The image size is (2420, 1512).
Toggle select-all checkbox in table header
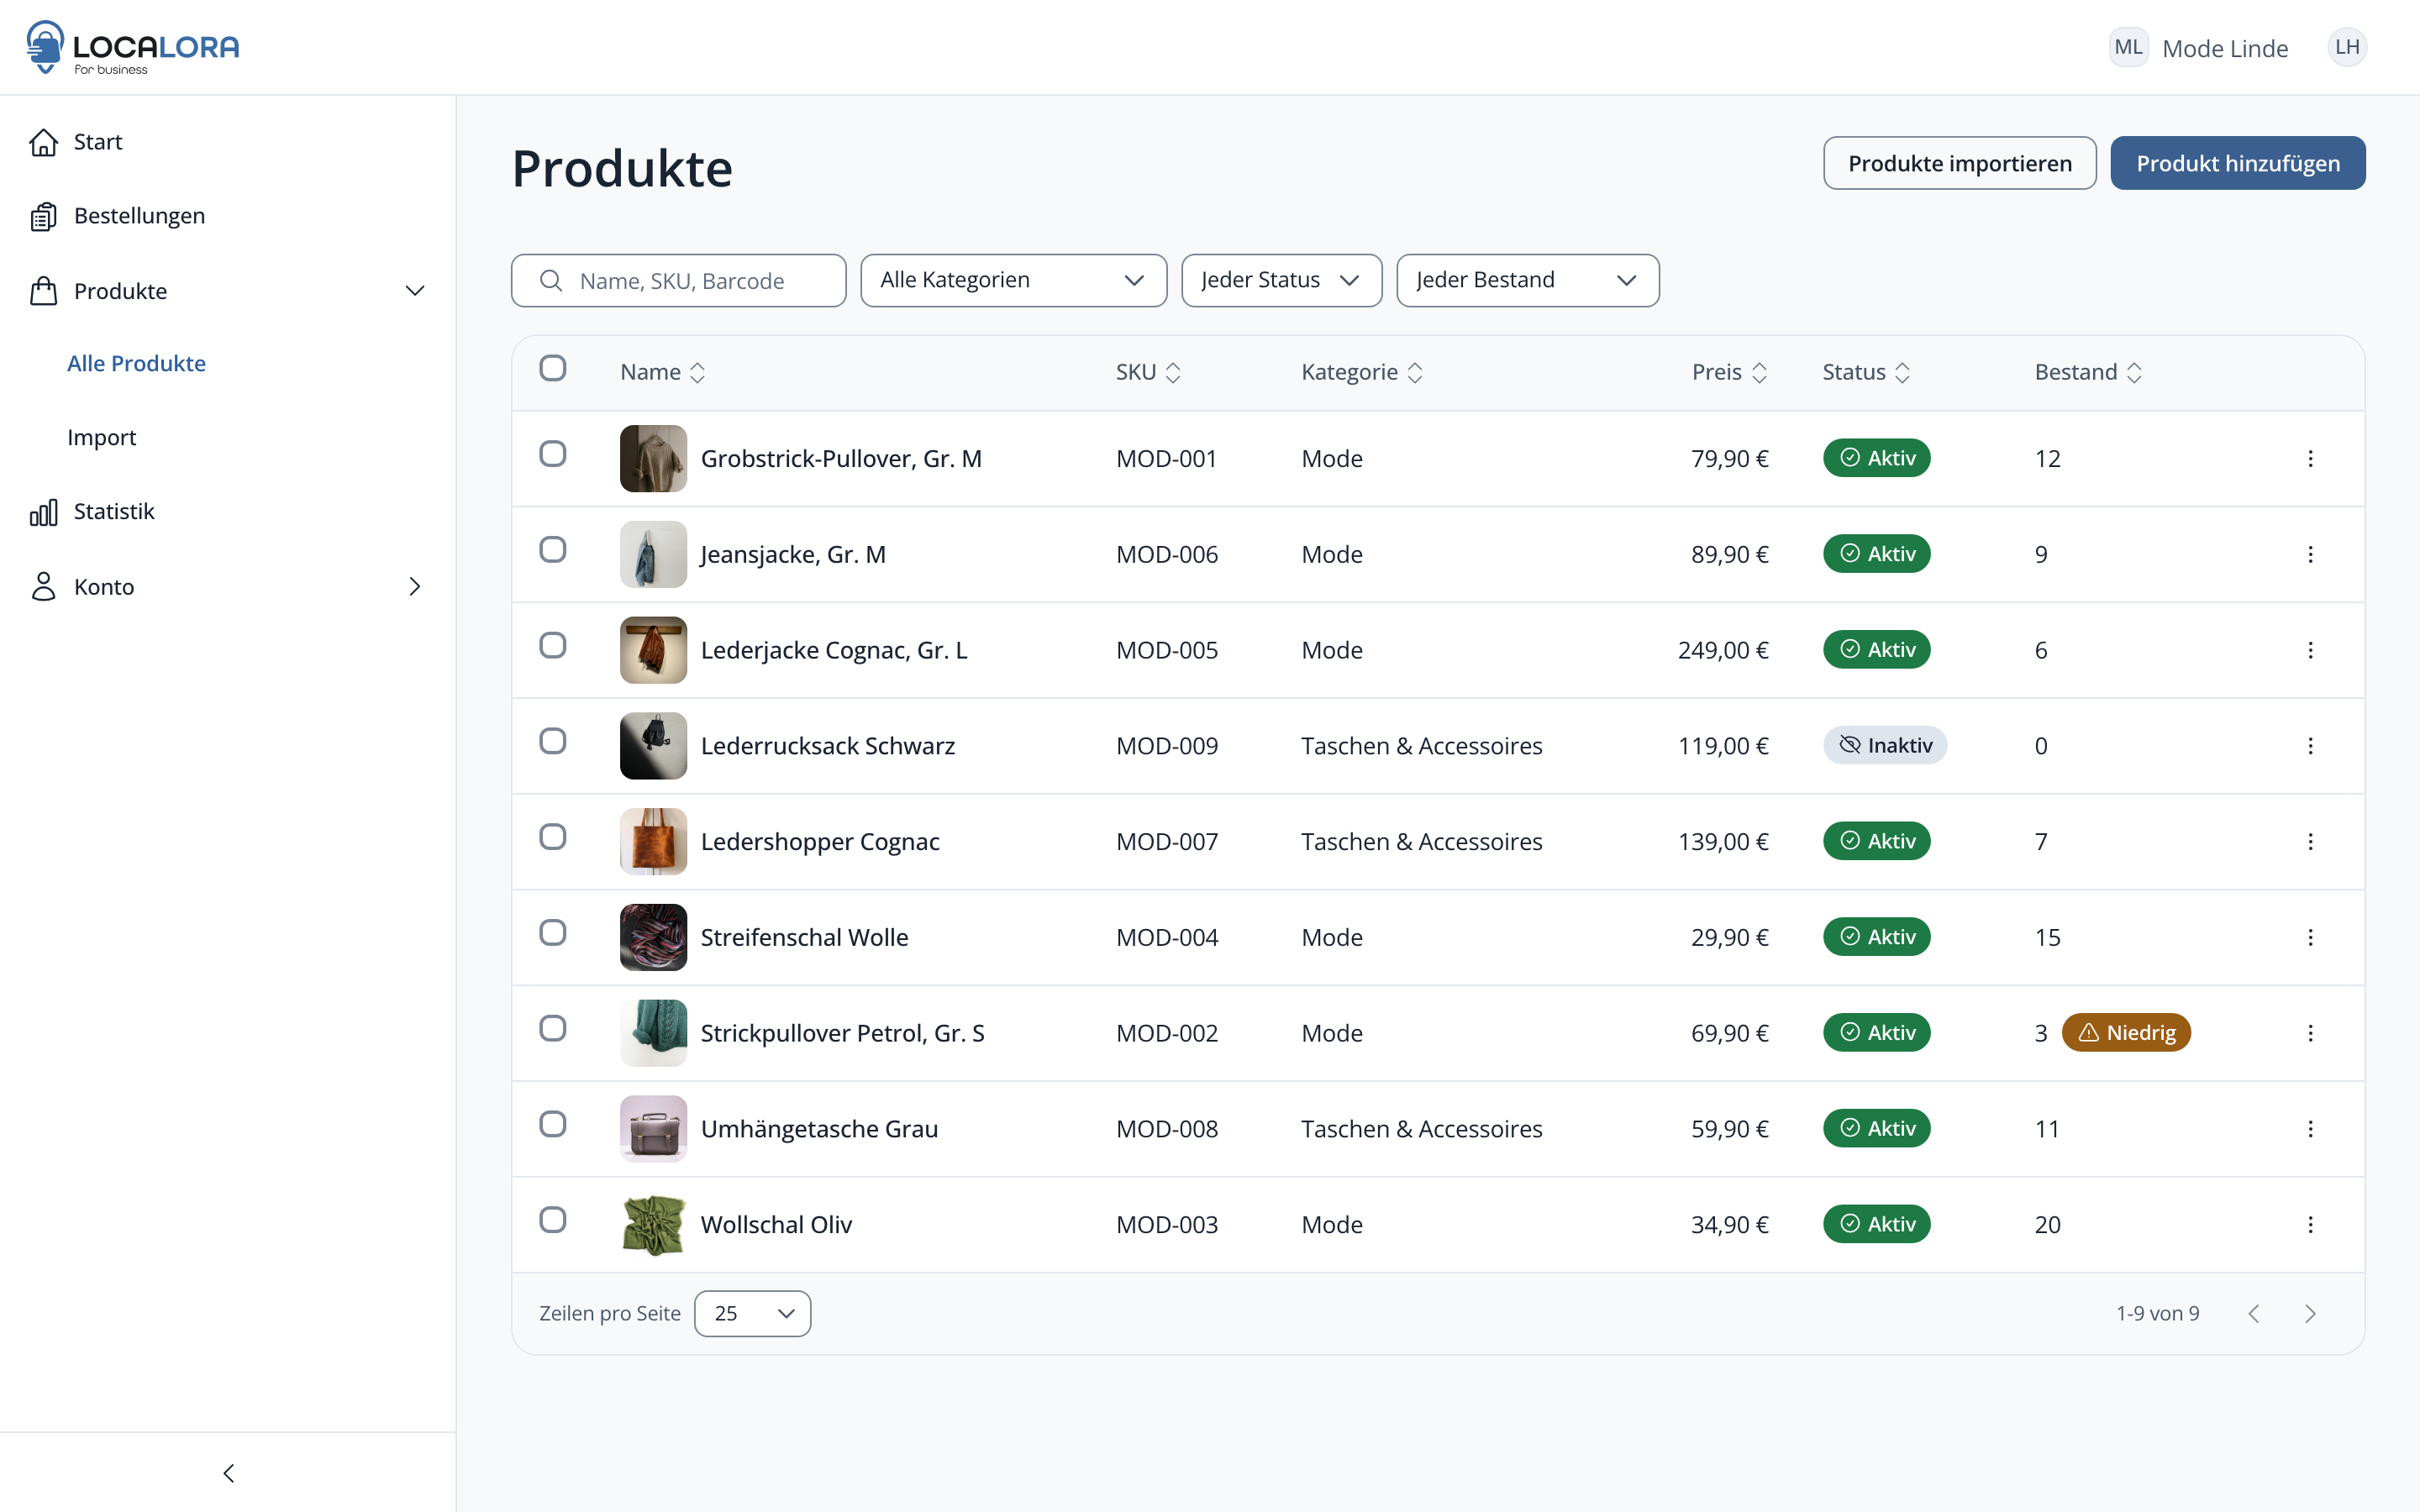pyautogui.click(x=553, y=368)
